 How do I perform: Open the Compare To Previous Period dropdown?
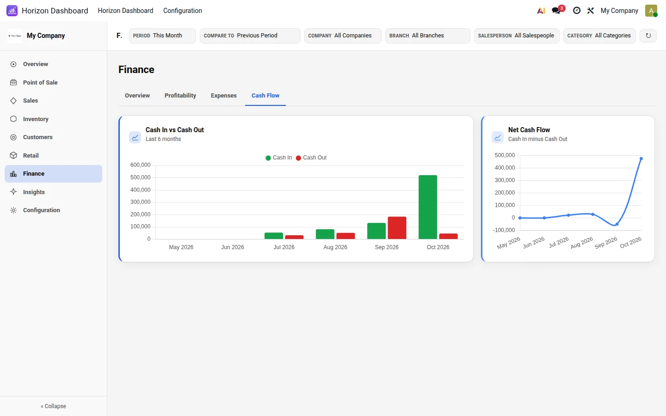click(x=250, y=36)
